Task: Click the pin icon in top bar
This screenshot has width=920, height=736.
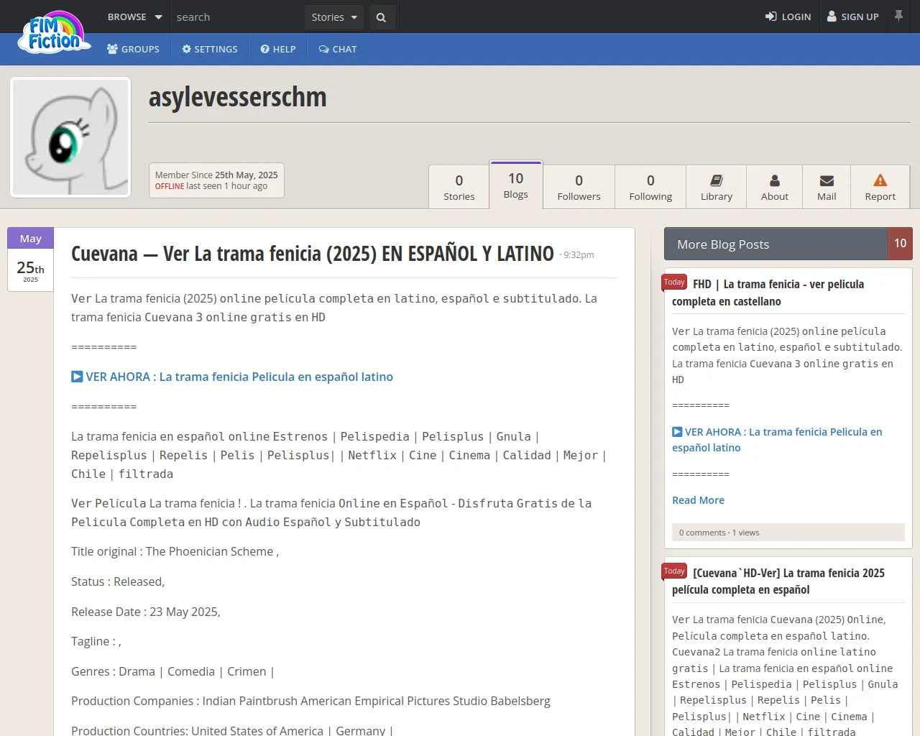Action: pyautogui.click(x=898, y=16)
